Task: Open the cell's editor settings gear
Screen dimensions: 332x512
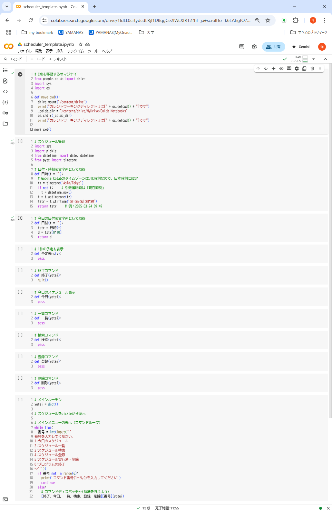Action: click(x=297, y=68)
